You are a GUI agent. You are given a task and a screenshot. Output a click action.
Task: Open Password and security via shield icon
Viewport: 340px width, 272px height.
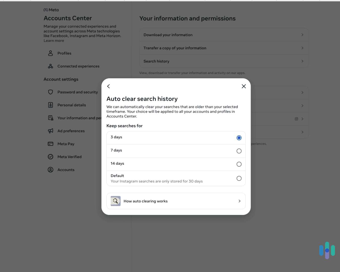coord(50,92)
